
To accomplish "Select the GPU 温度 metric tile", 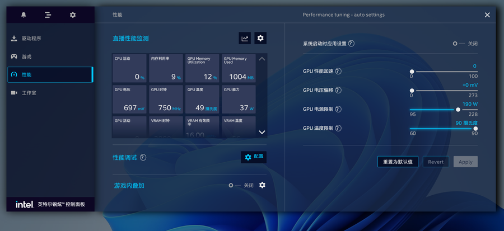I will (x=202, y=99).
